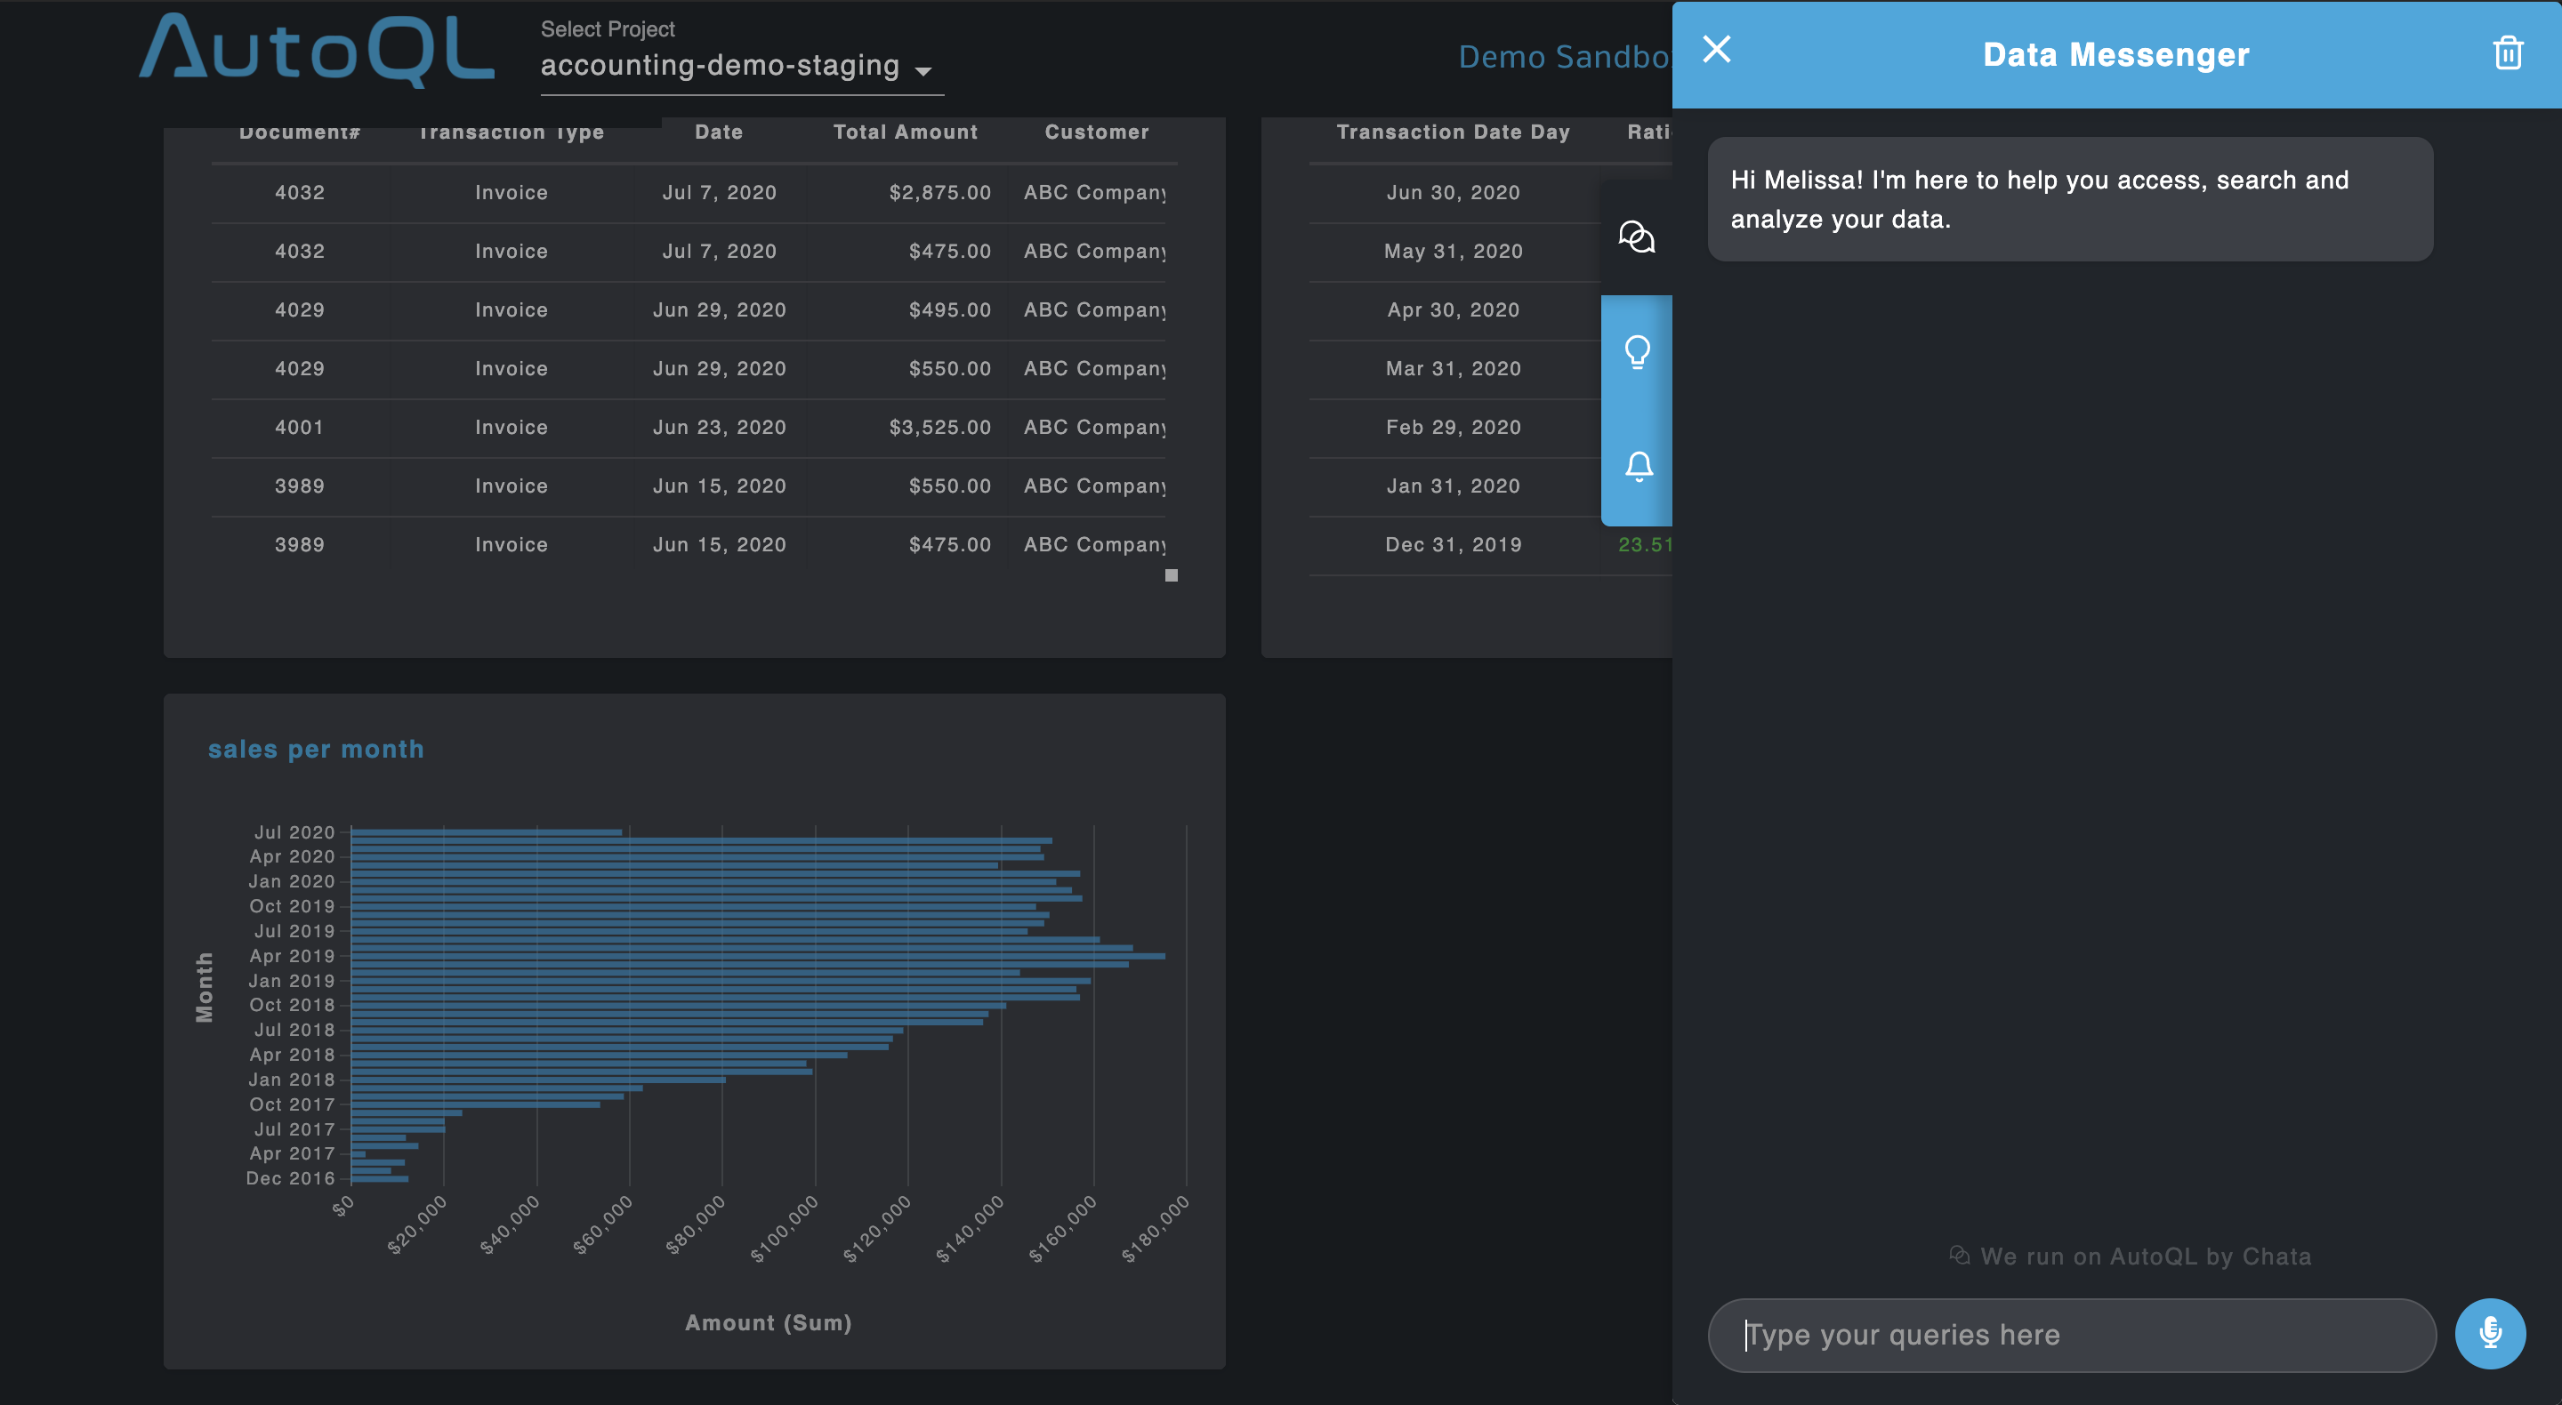The image size is (2562, 1405).
Task: Click the Jan 2018 axis label
Action: (292, 1080)
